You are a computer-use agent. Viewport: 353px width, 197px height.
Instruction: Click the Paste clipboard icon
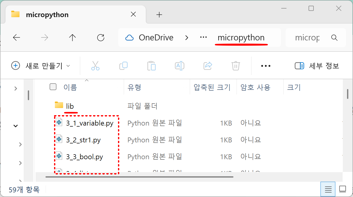click(151, 66)
